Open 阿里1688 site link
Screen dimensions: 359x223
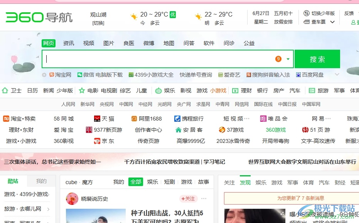pyautogui.click(x=147, y=119)
